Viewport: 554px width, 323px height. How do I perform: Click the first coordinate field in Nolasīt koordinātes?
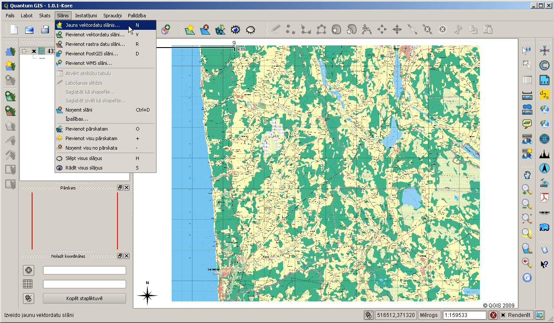tap(85, 270)
